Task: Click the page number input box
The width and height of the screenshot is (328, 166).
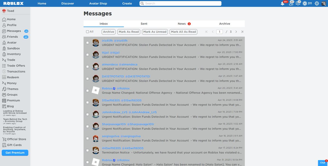Action: click(219, 32)
